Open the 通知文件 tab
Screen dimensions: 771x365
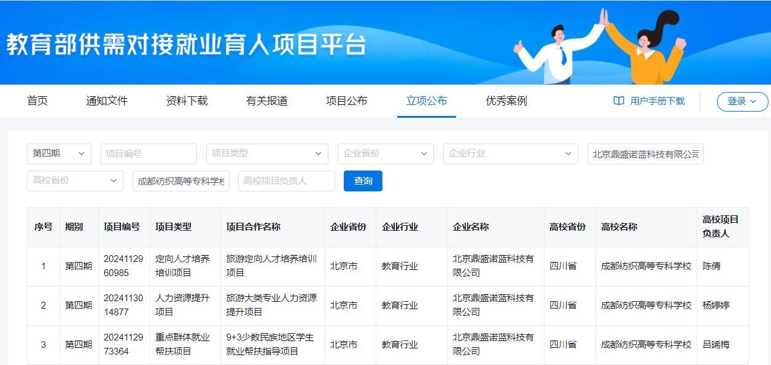point(107,101)
